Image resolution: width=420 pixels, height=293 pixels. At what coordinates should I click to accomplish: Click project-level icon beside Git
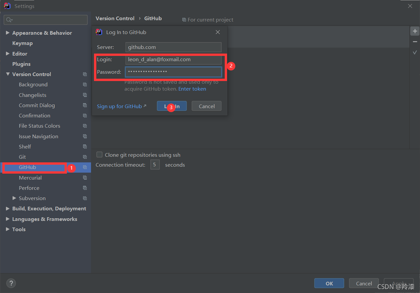pos(85,157)
